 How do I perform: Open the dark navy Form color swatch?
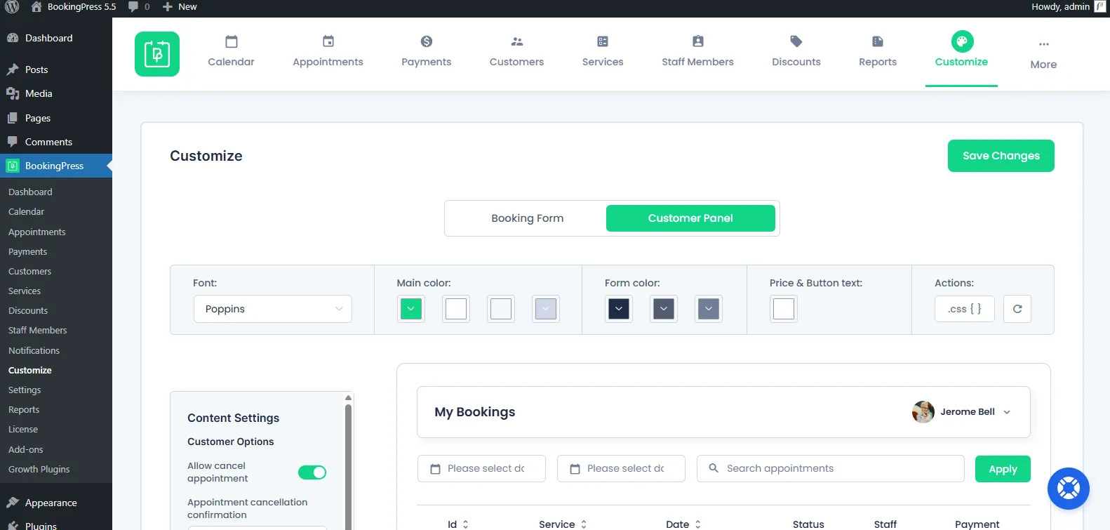click(x=619, y=309)
